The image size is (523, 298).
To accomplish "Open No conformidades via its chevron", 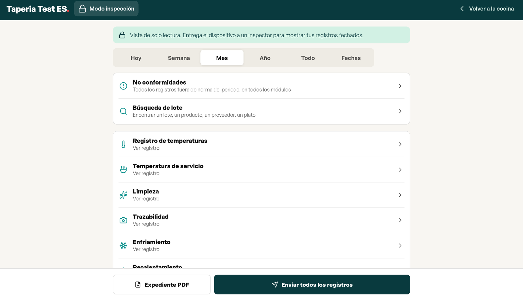I will pyautogui.click(x=400, y=86).
